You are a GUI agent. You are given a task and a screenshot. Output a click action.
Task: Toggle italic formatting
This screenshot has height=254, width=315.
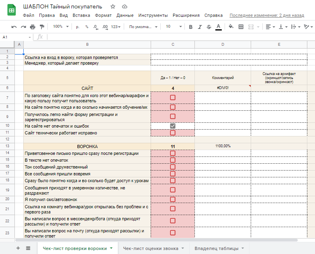point(200,27)
